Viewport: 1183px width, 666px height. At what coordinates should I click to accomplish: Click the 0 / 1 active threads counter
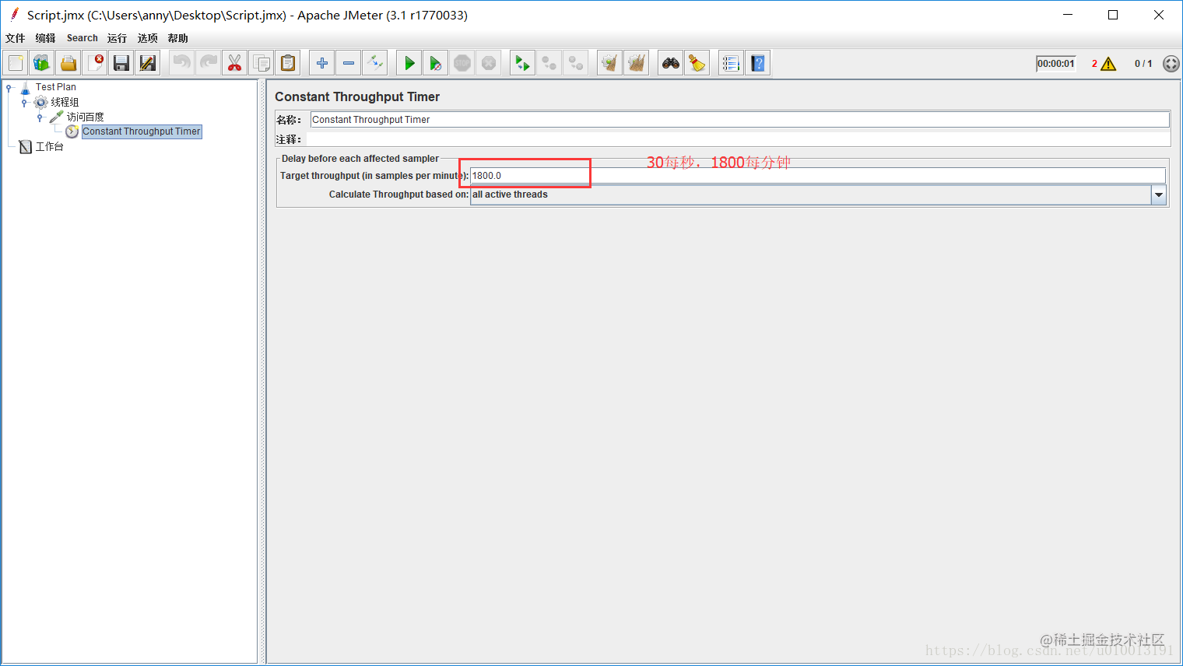coord(1143,64)
